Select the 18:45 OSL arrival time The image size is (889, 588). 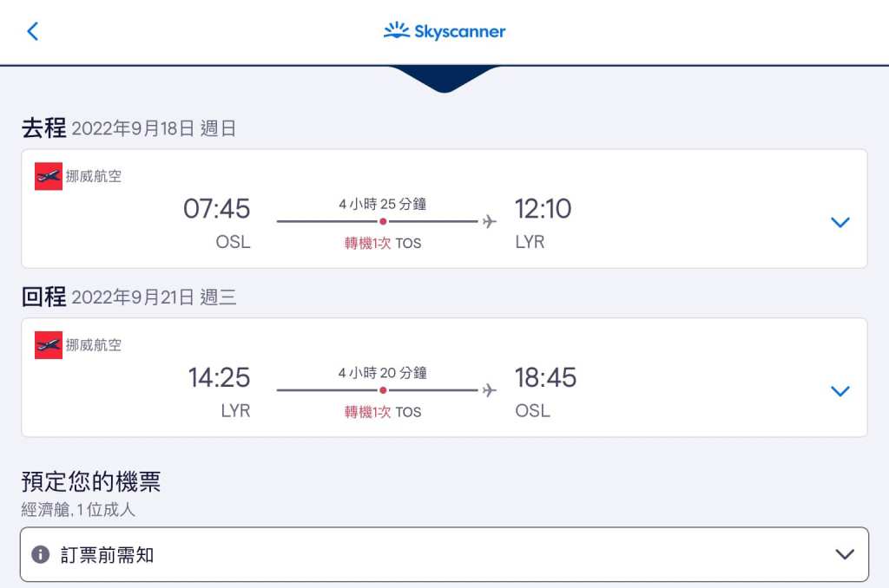point(545,377)
